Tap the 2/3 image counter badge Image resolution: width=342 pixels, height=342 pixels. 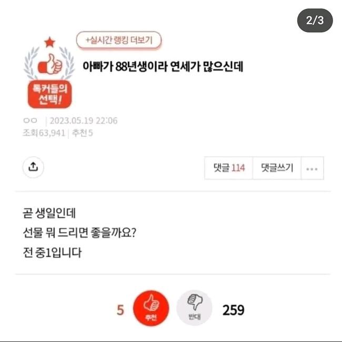[x=315, y=21]
